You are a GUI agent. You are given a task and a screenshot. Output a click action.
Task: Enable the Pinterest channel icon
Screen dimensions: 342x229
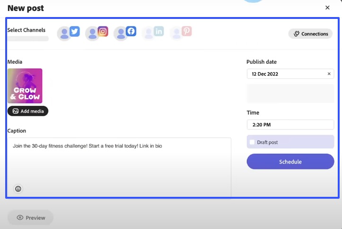[181, 33]
